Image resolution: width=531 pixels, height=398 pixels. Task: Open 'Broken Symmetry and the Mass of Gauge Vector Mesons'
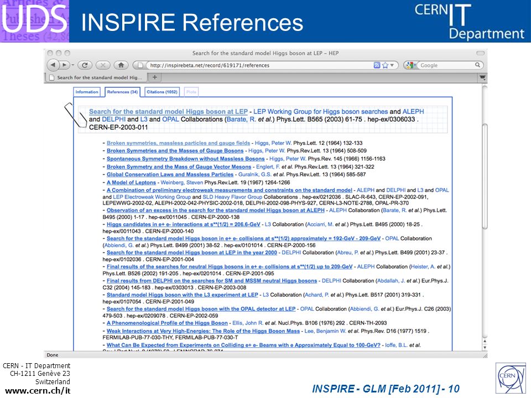pos(179,166)
